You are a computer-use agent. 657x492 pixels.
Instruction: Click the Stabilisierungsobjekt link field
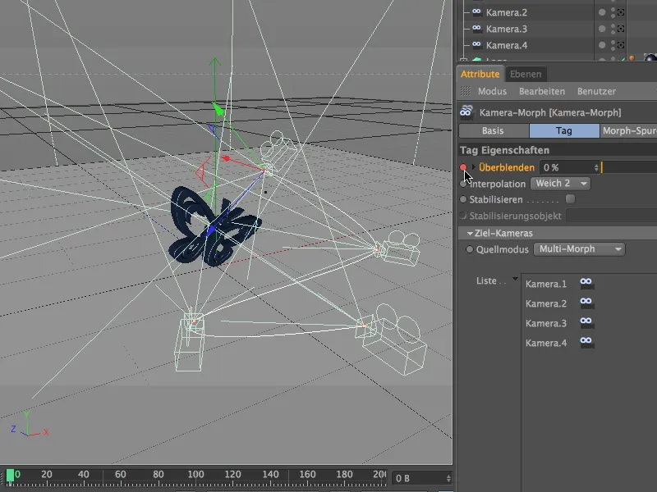click(612, 216)
